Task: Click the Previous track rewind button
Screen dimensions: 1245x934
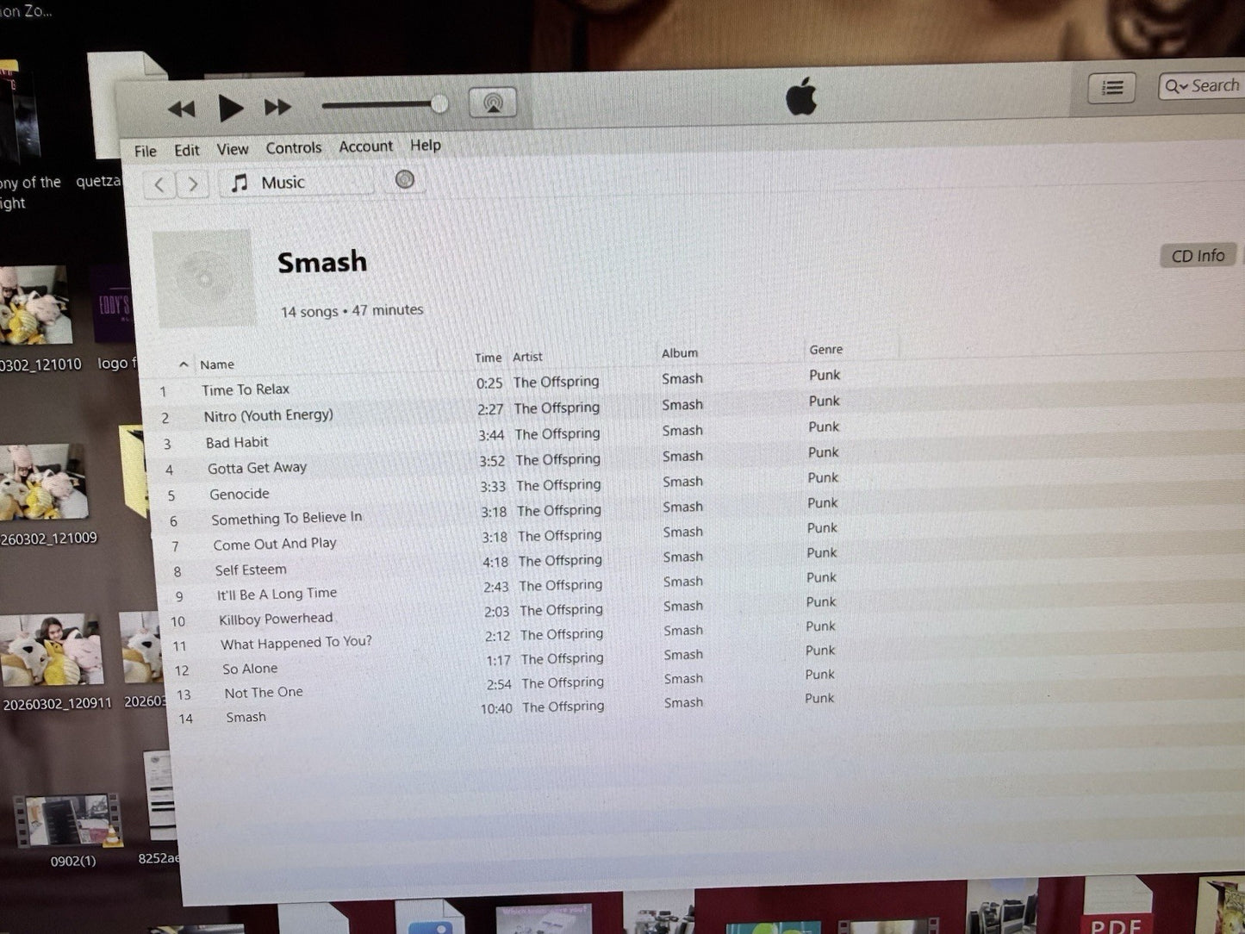Action: (x=181, y=109)
